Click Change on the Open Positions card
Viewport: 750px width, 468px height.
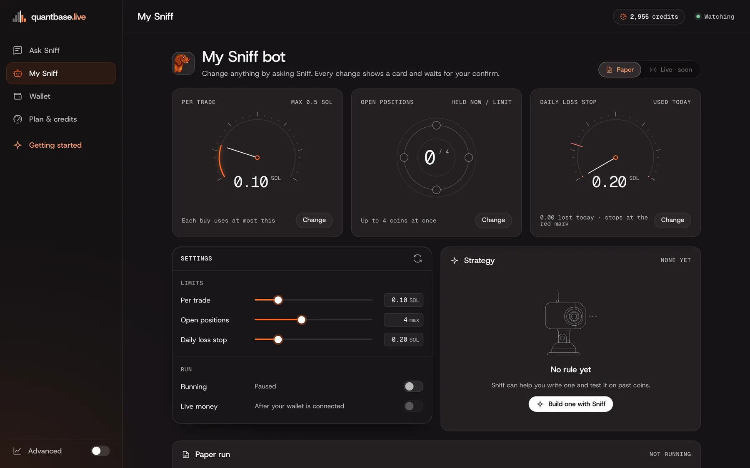coord(493,220)
